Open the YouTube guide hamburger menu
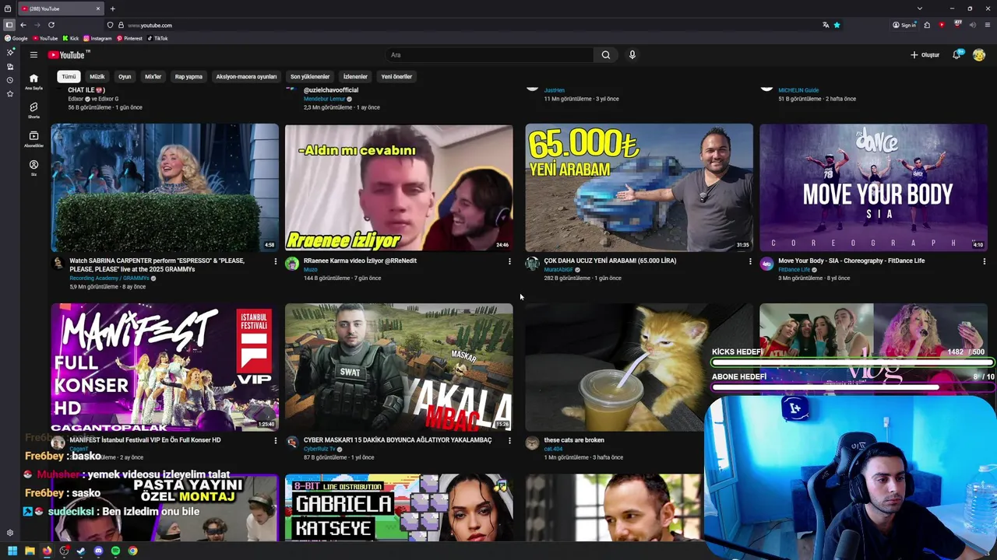The image size is (997, 560). click(33, 54)
